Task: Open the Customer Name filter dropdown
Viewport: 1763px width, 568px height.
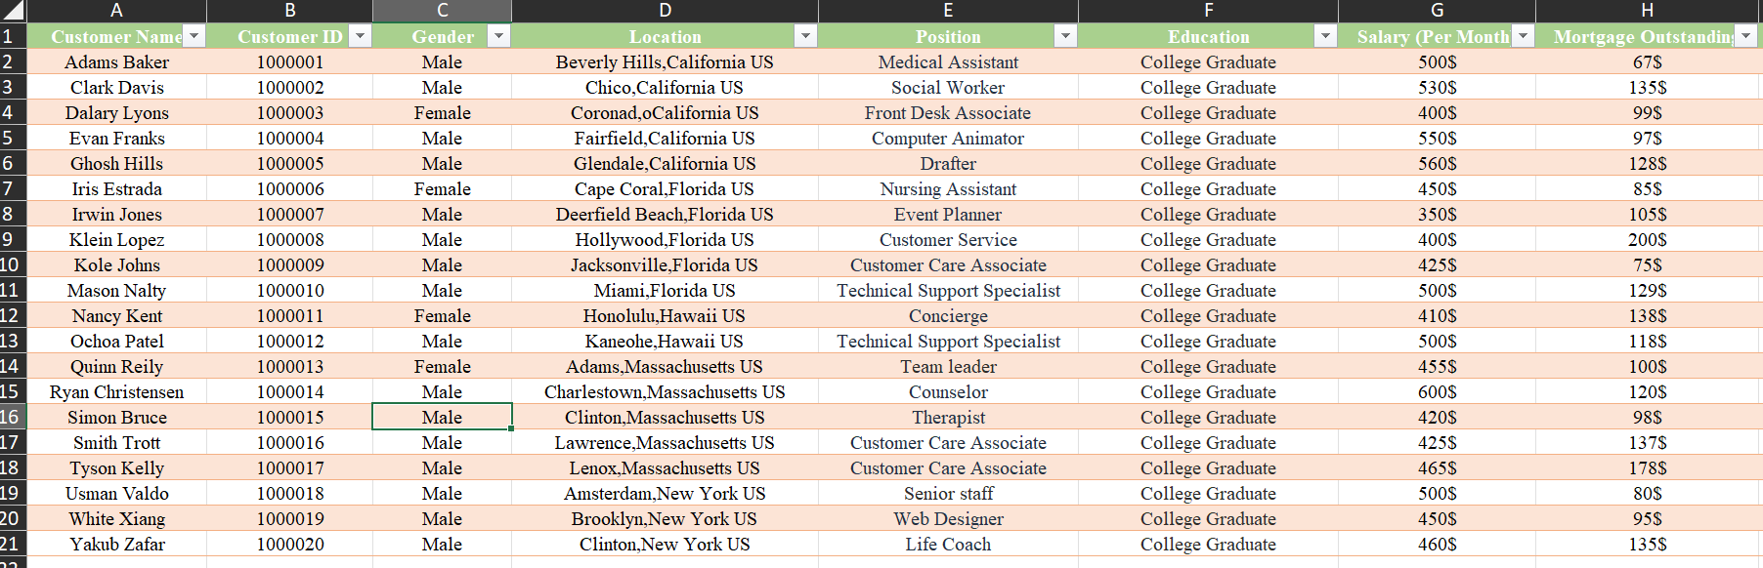Action: [194, 36]
